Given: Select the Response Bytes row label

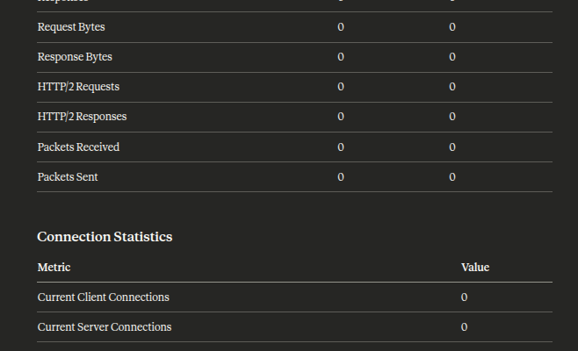Looking at the screenshot, I should pos(75,57).
